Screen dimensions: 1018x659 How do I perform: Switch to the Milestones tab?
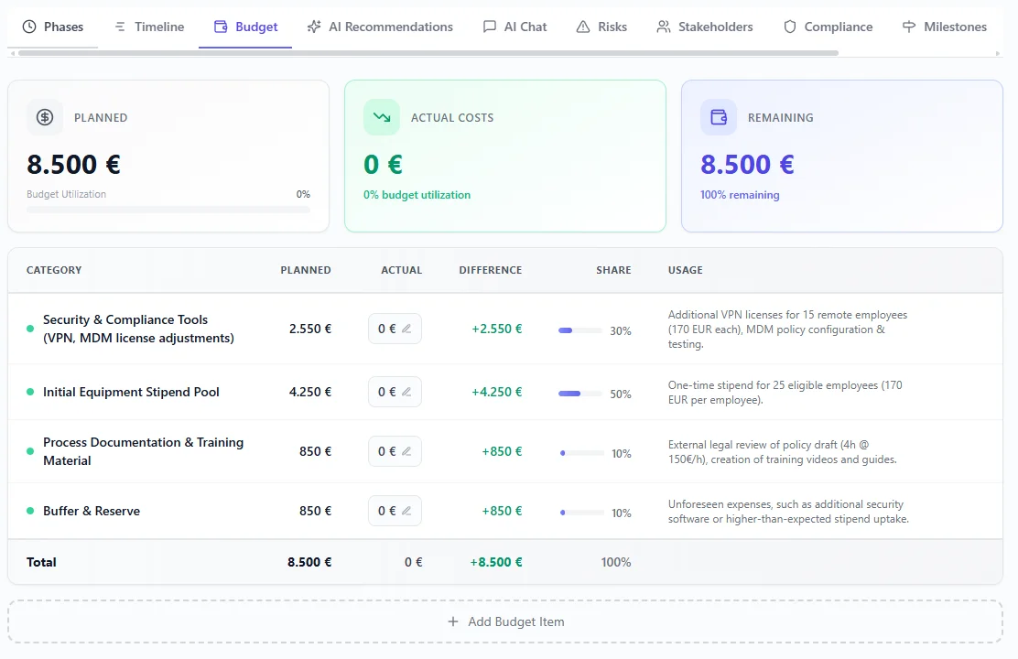[944, 27]
